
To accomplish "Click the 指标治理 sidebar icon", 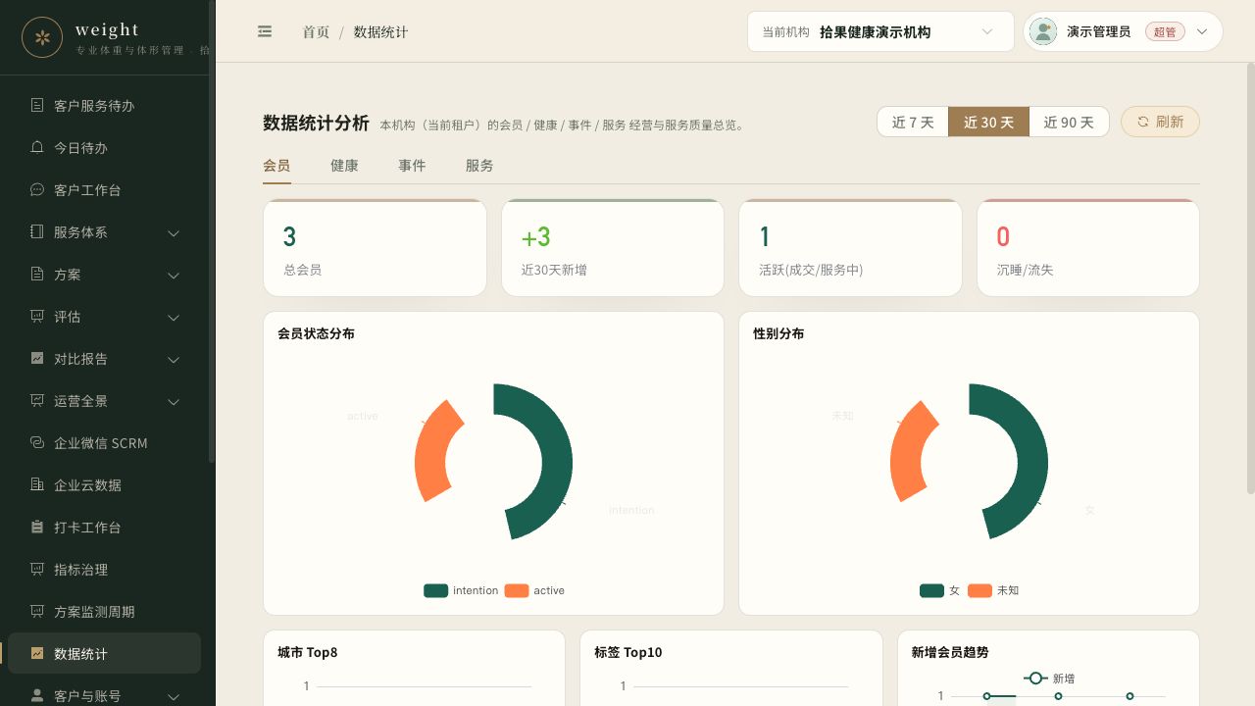I will tap(37, 569).
